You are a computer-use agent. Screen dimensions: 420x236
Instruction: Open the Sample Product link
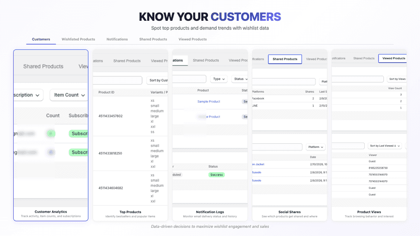point(208,102)
